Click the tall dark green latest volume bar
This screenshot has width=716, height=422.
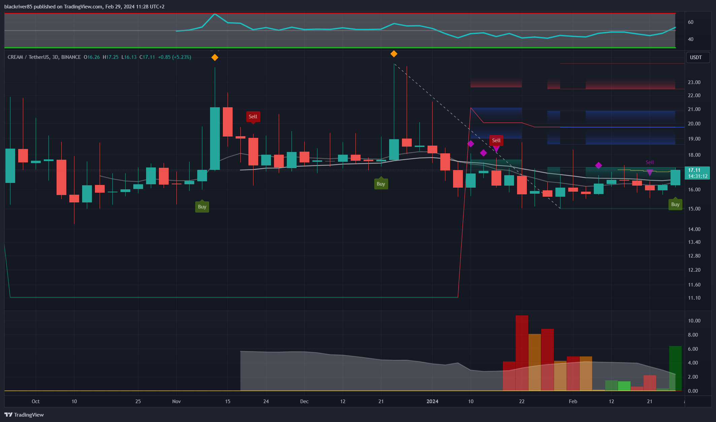675,369
